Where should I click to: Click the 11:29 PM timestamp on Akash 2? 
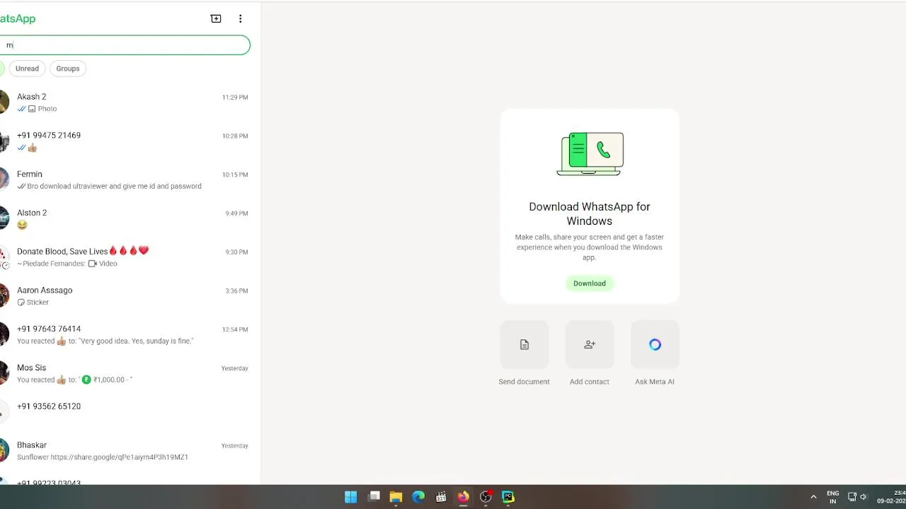[x=235, y=98]
